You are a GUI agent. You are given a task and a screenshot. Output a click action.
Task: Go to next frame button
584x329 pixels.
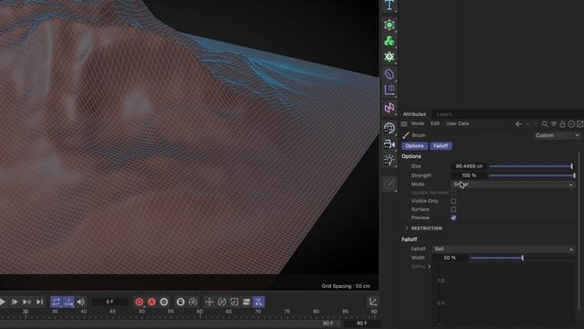[x=15, y=302]
